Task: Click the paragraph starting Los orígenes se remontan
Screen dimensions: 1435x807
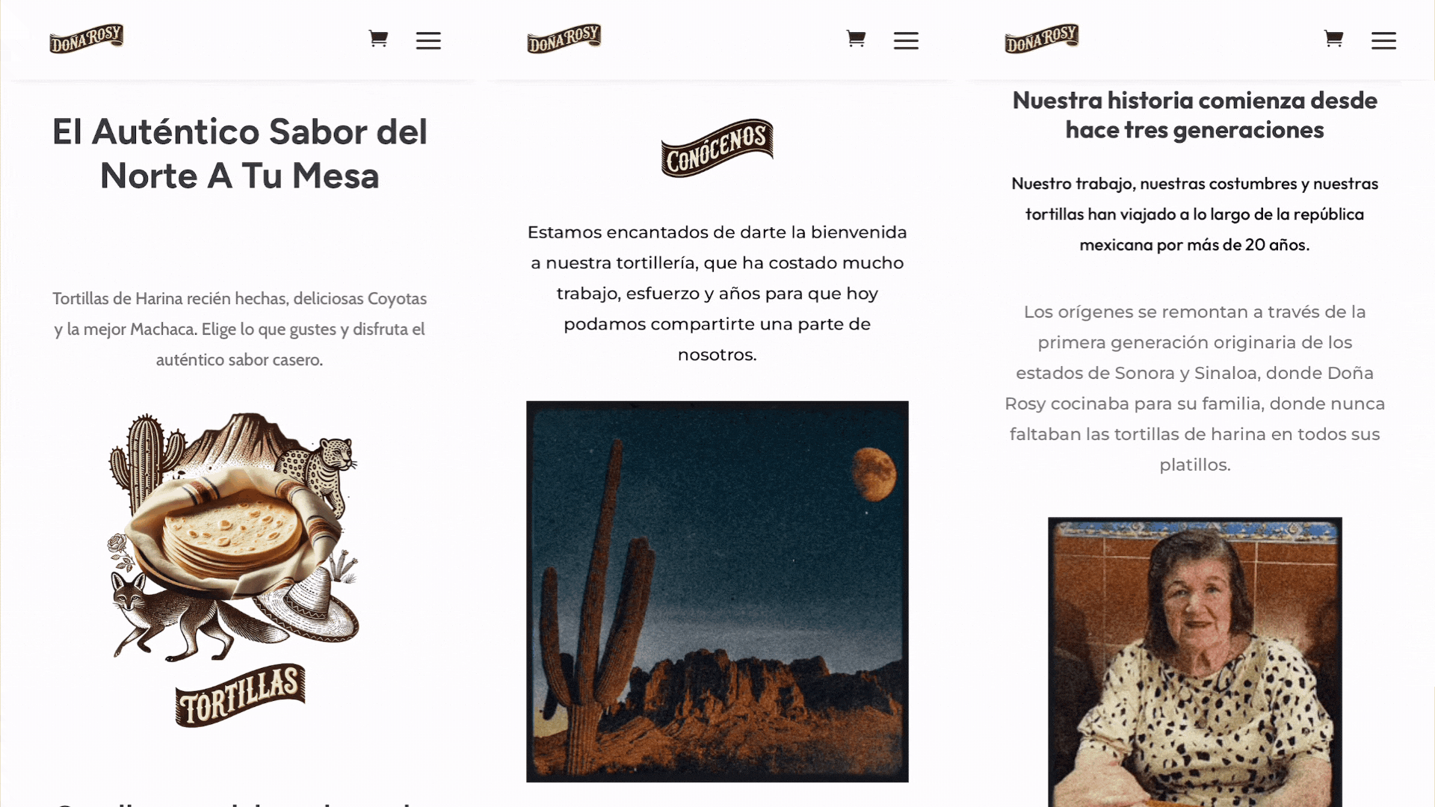Action: (x=1194, y=389)
